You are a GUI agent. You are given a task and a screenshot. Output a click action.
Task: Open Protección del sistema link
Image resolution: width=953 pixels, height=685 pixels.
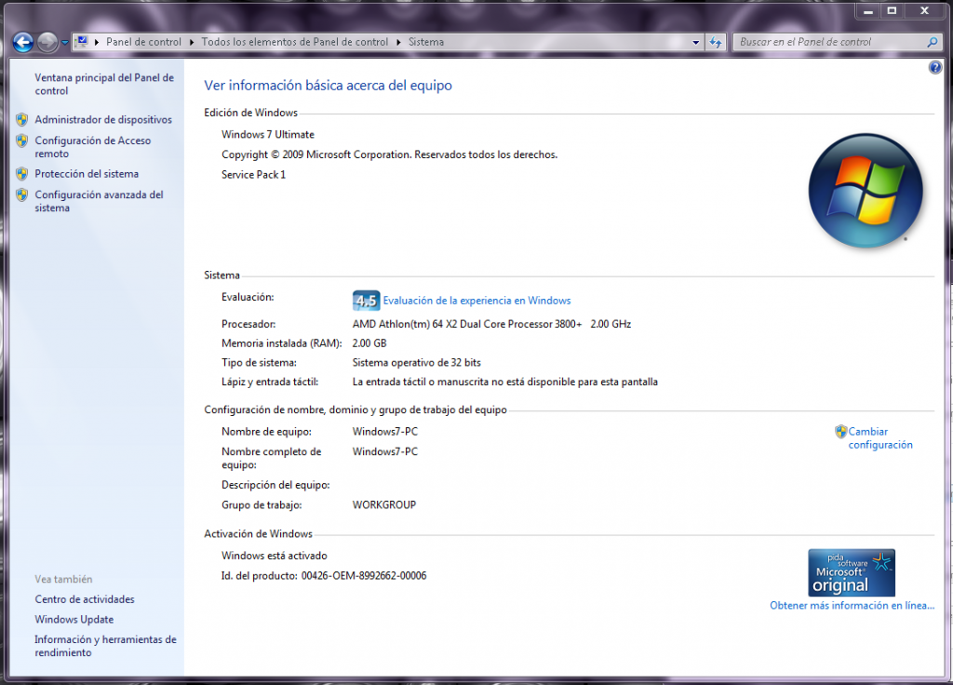[87, 174]
